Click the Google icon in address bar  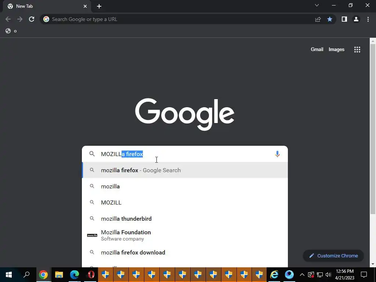(46, 19)
